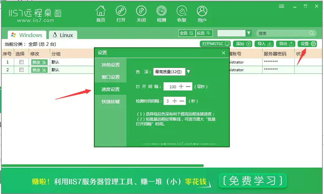324x194 pixels.
Task: Open the 用户 user icon
Action: pyautogui.click(x=202, y=14)
